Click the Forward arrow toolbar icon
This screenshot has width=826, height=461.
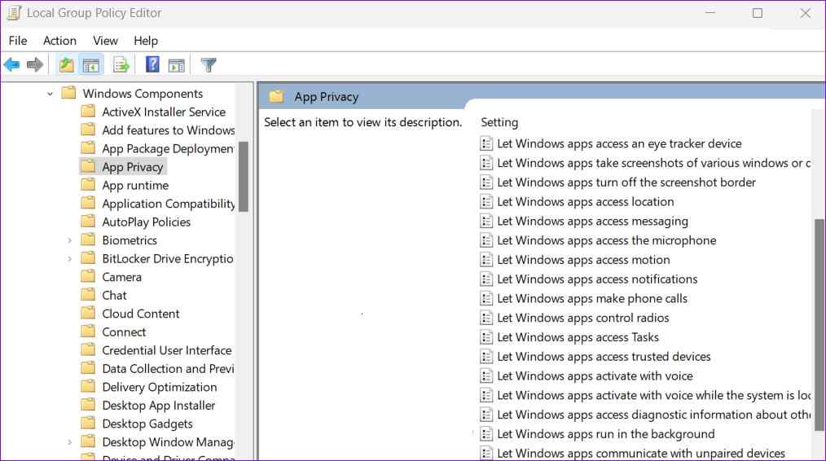[35, 65]
